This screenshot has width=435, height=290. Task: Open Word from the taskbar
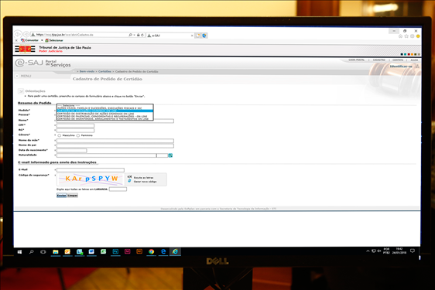91,252
